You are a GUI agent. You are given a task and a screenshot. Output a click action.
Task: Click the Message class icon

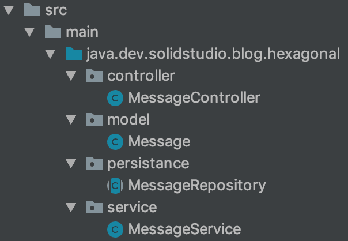(115, 142)
